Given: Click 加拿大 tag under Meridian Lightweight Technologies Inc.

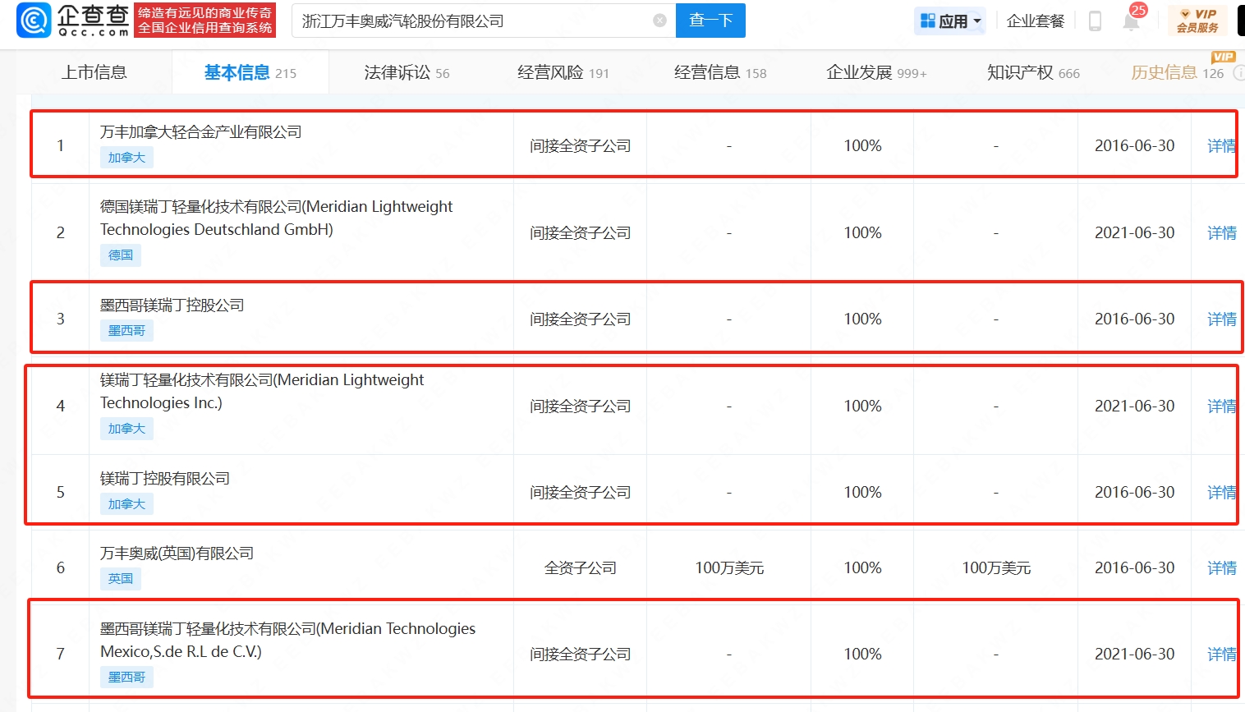Looking at the screenshot, I should click(x=126, y=429).
